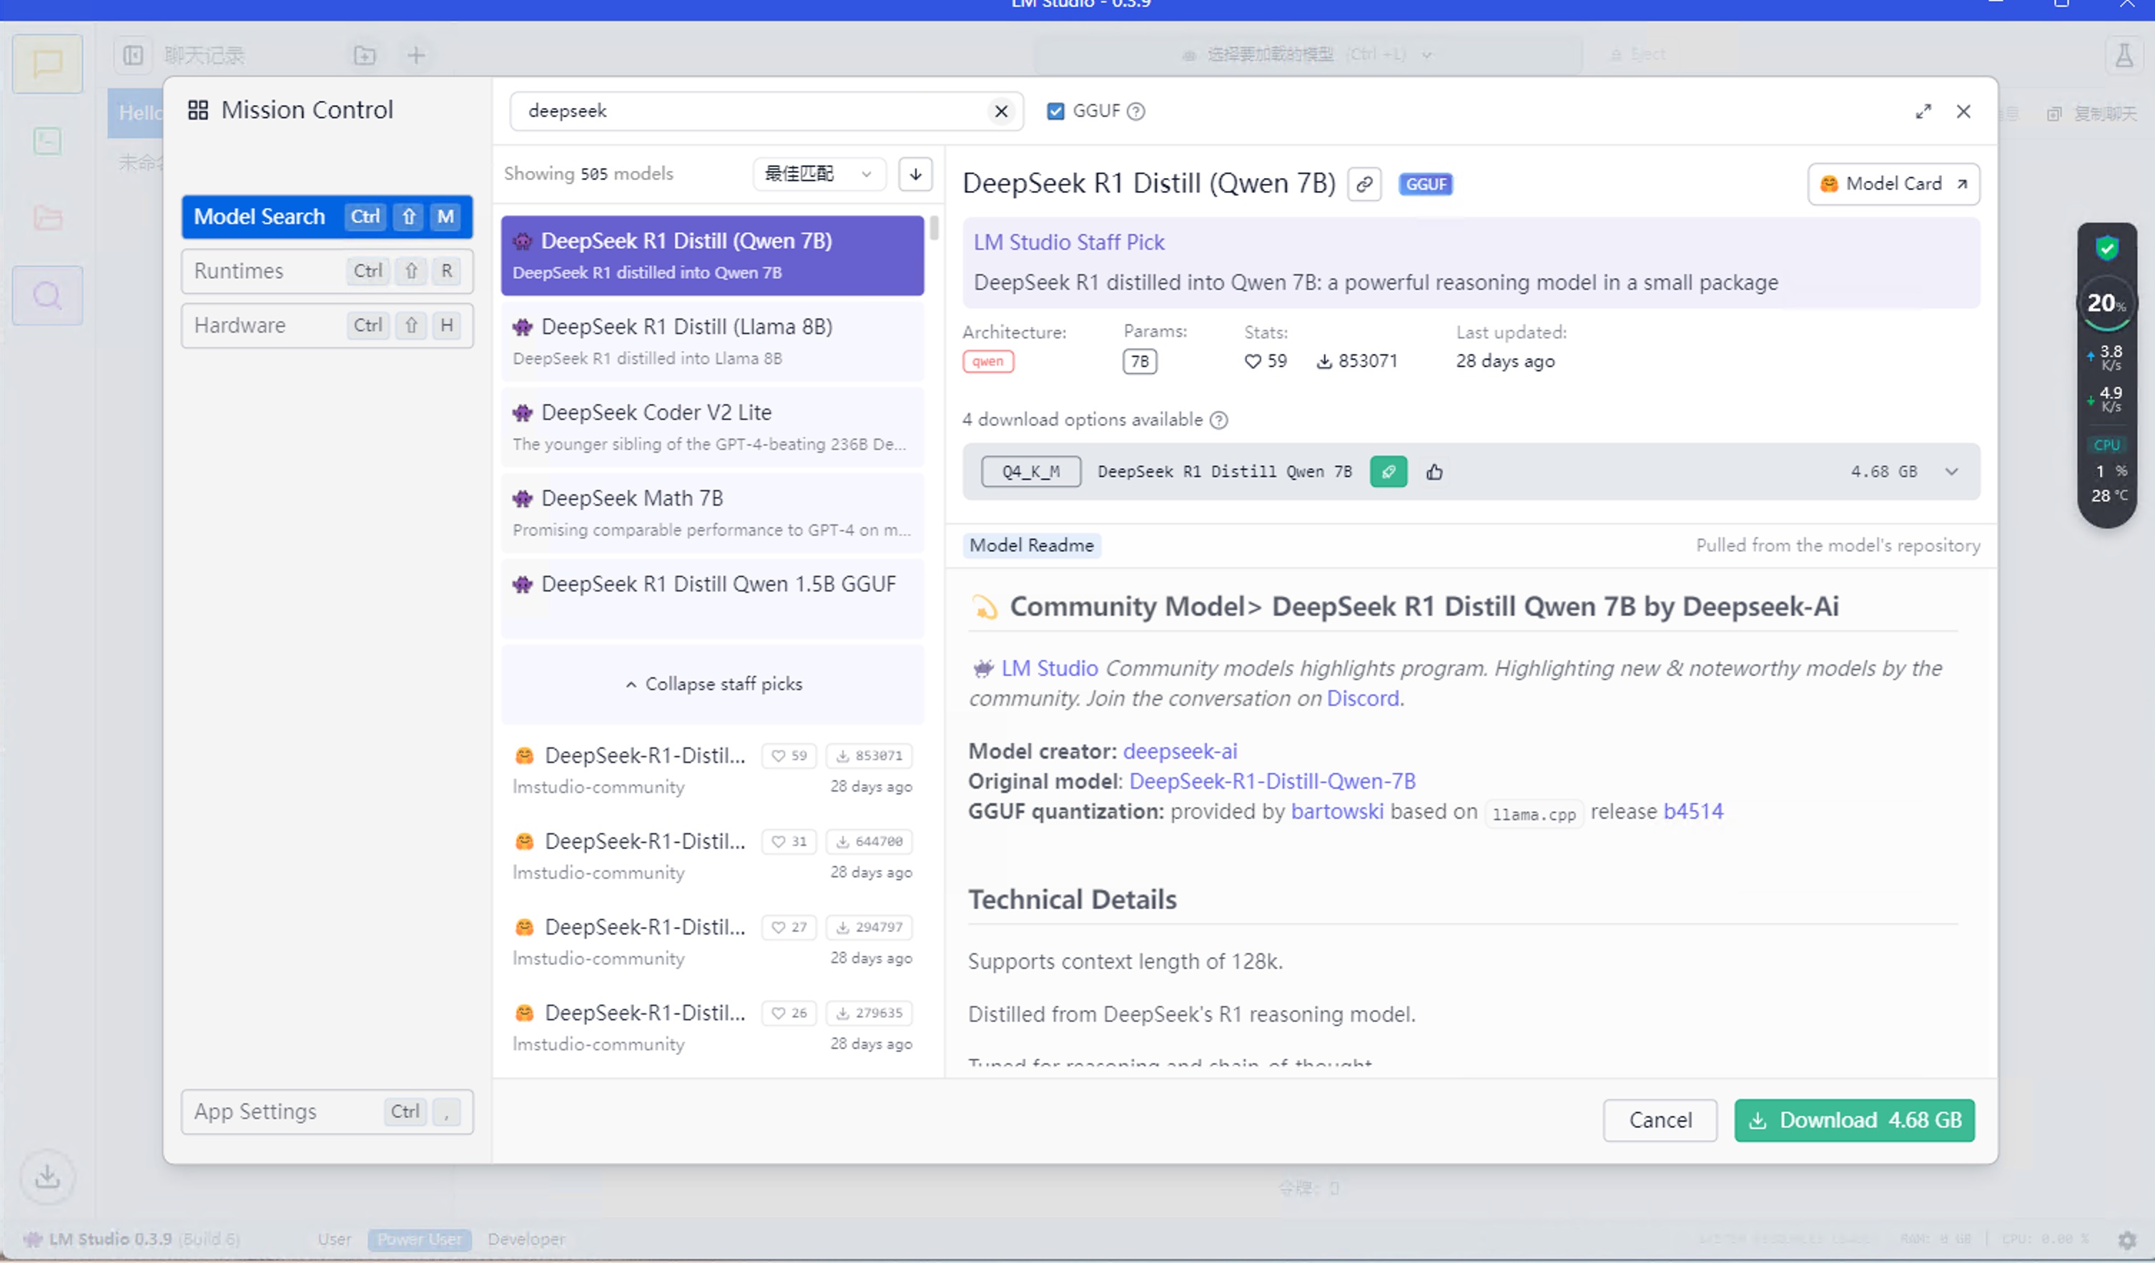
Task: Open the bartowski link
Action: pyautogui.click(x=1336, y=812)
